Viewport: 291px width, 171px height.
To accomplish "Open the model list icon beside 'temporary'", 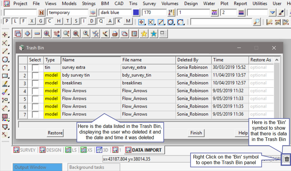I will [93, 12].
